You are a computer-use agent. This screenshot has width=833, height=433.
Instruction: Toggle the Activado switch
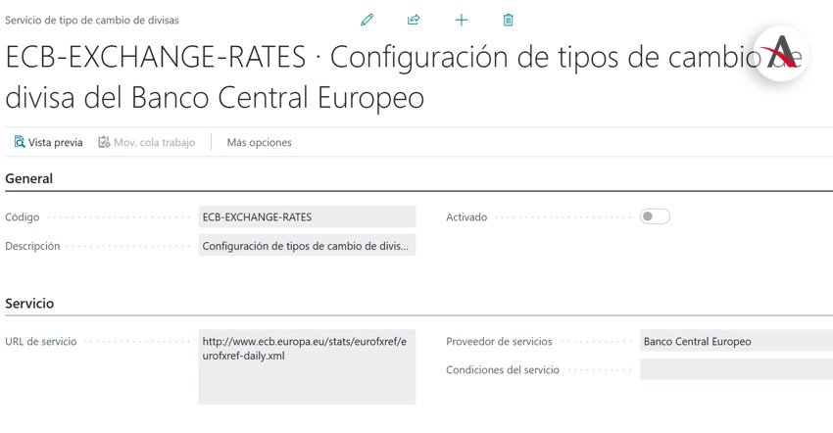(655, 216)
